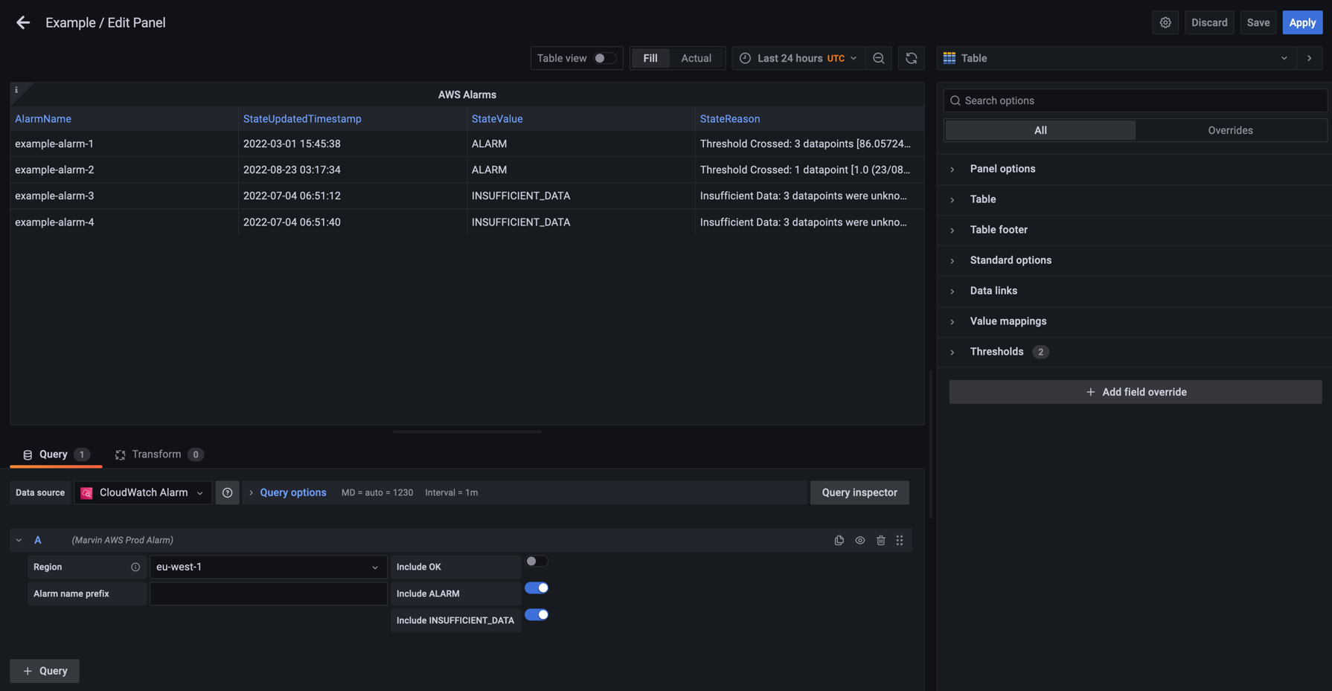Refresh the panel with the refresh icon
The image size is (1332, 691).
point(911,58)
